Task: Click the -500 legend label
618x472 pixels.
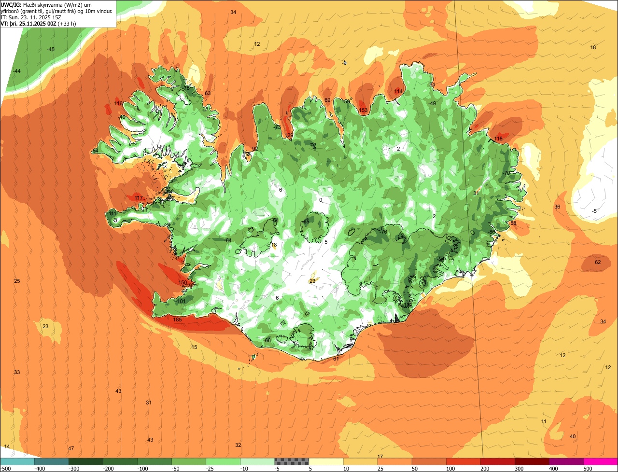Action: [5, 469]
